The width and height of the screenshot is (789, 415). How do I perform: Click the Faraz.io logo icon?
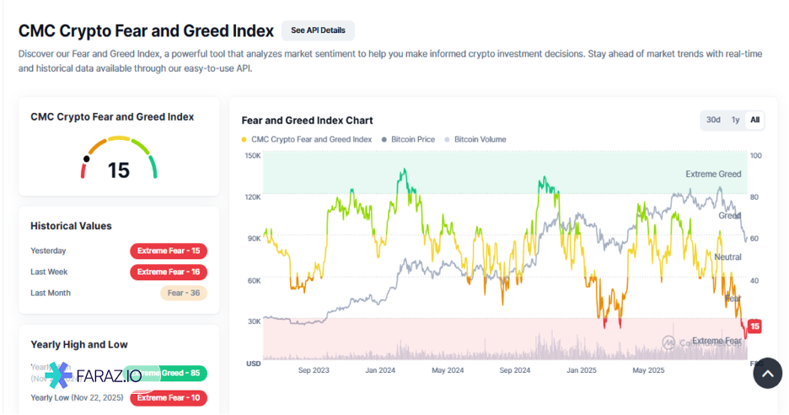click(x=59, y=375)
